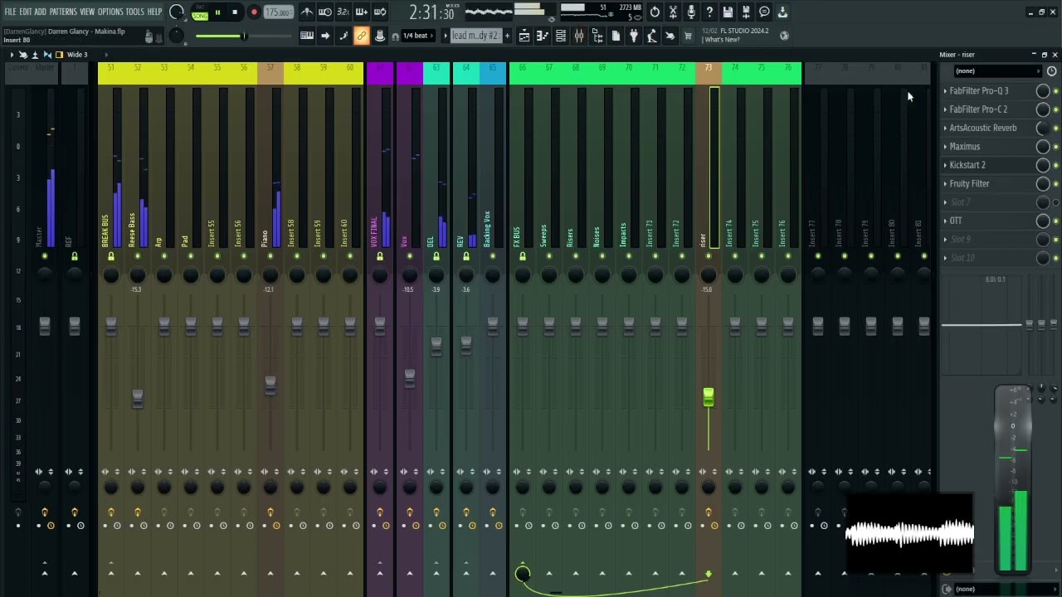This screenshot has height=597, width=1062.
Task: Mute the riser track green light
Action: click(x=709, y=256)
